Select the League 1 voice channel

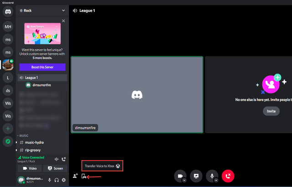[42, 78]
